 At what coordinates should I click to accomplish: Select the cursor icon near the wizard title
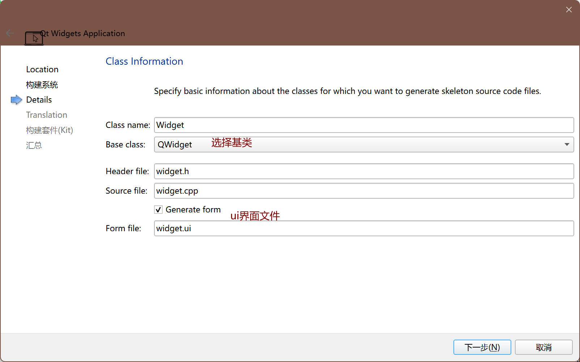pyautogui.click(x=34, y=38)
